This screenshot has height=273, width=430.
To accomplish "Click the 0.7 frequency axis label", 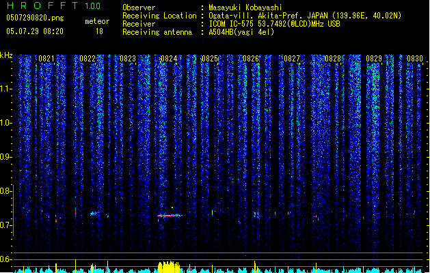I will [5, 225].
